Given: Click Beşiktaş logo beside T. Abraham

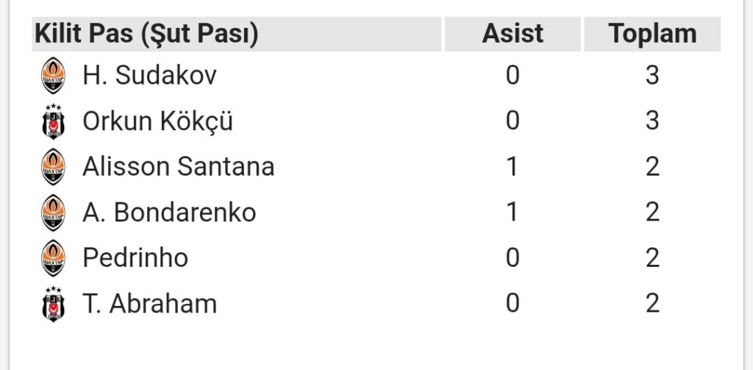Looking at the screenshot, I should click(53, 304).
